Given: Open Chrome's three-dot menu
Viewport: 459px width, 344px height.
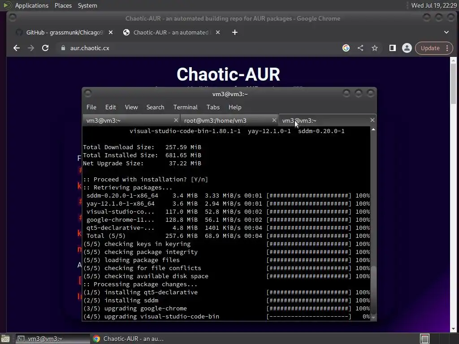Looking at the screenshot, I should click(x=447, y=48).
